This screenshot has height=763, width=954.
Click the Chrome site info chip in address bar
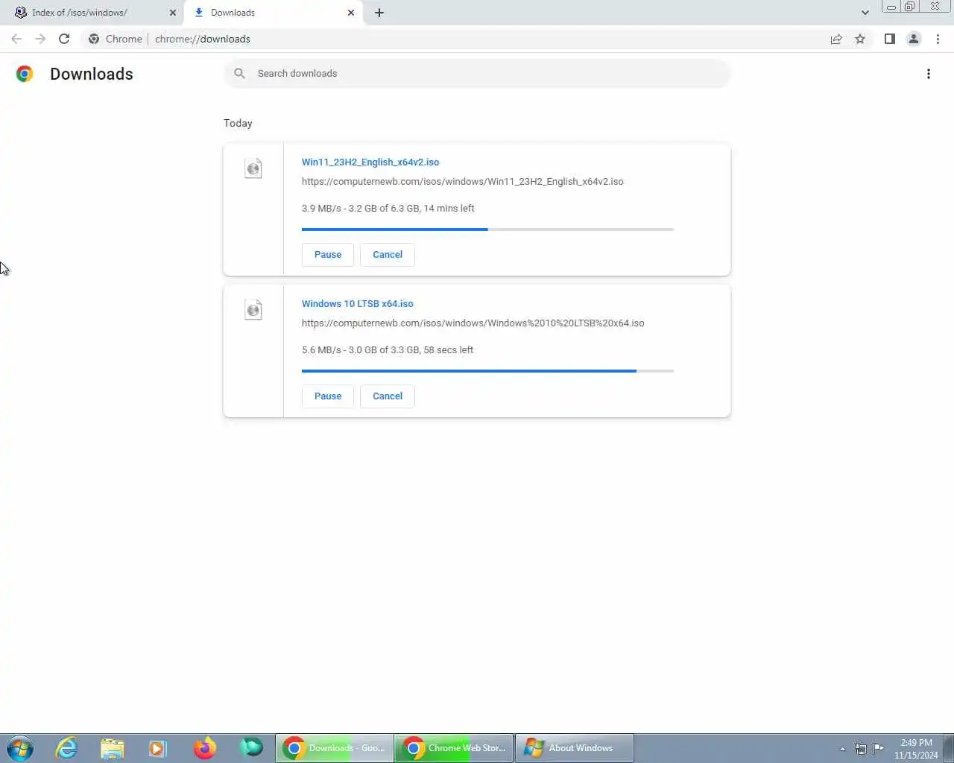click(x=116, y=39)
